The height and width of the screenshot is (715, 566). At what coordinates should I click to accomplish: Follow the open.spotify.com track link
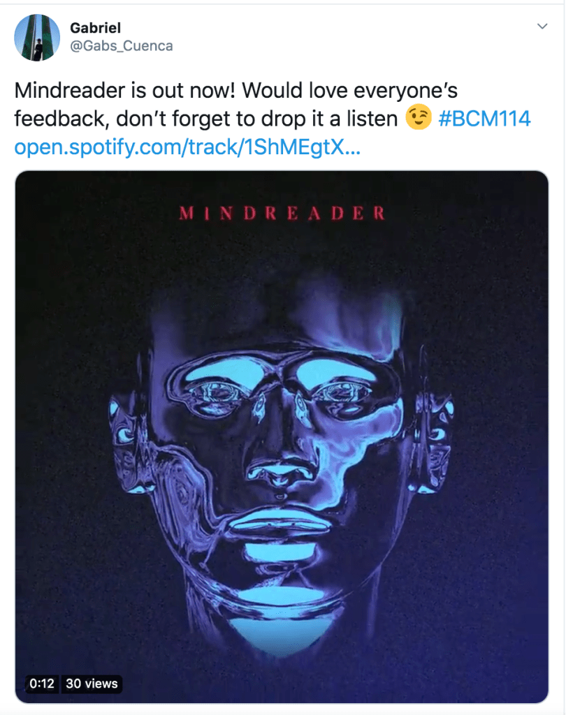(187, 147)
